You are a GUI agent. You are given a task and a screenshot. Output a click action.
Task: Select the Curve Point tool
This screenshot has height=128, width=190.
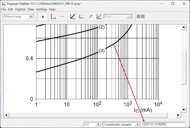[73, 17]
